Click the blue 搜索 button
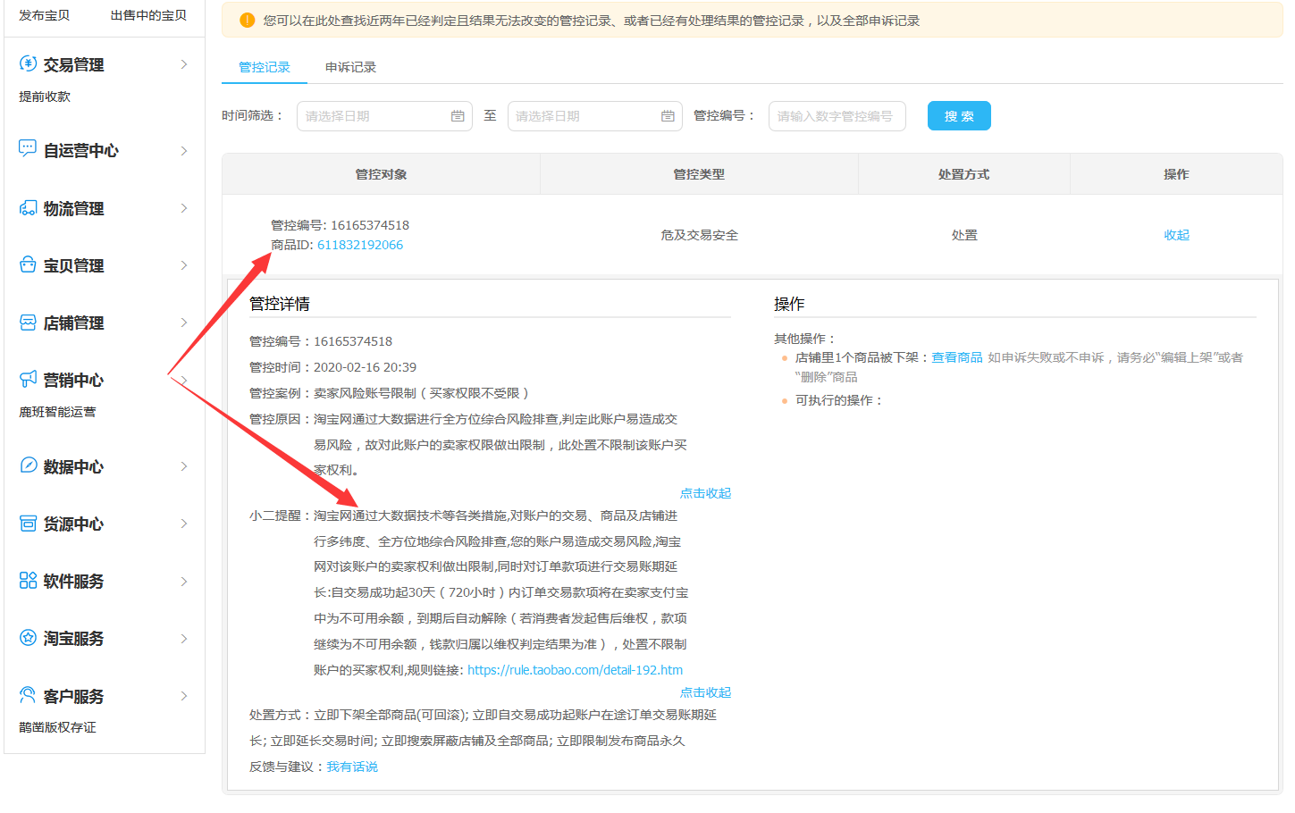 coord(959,116)
